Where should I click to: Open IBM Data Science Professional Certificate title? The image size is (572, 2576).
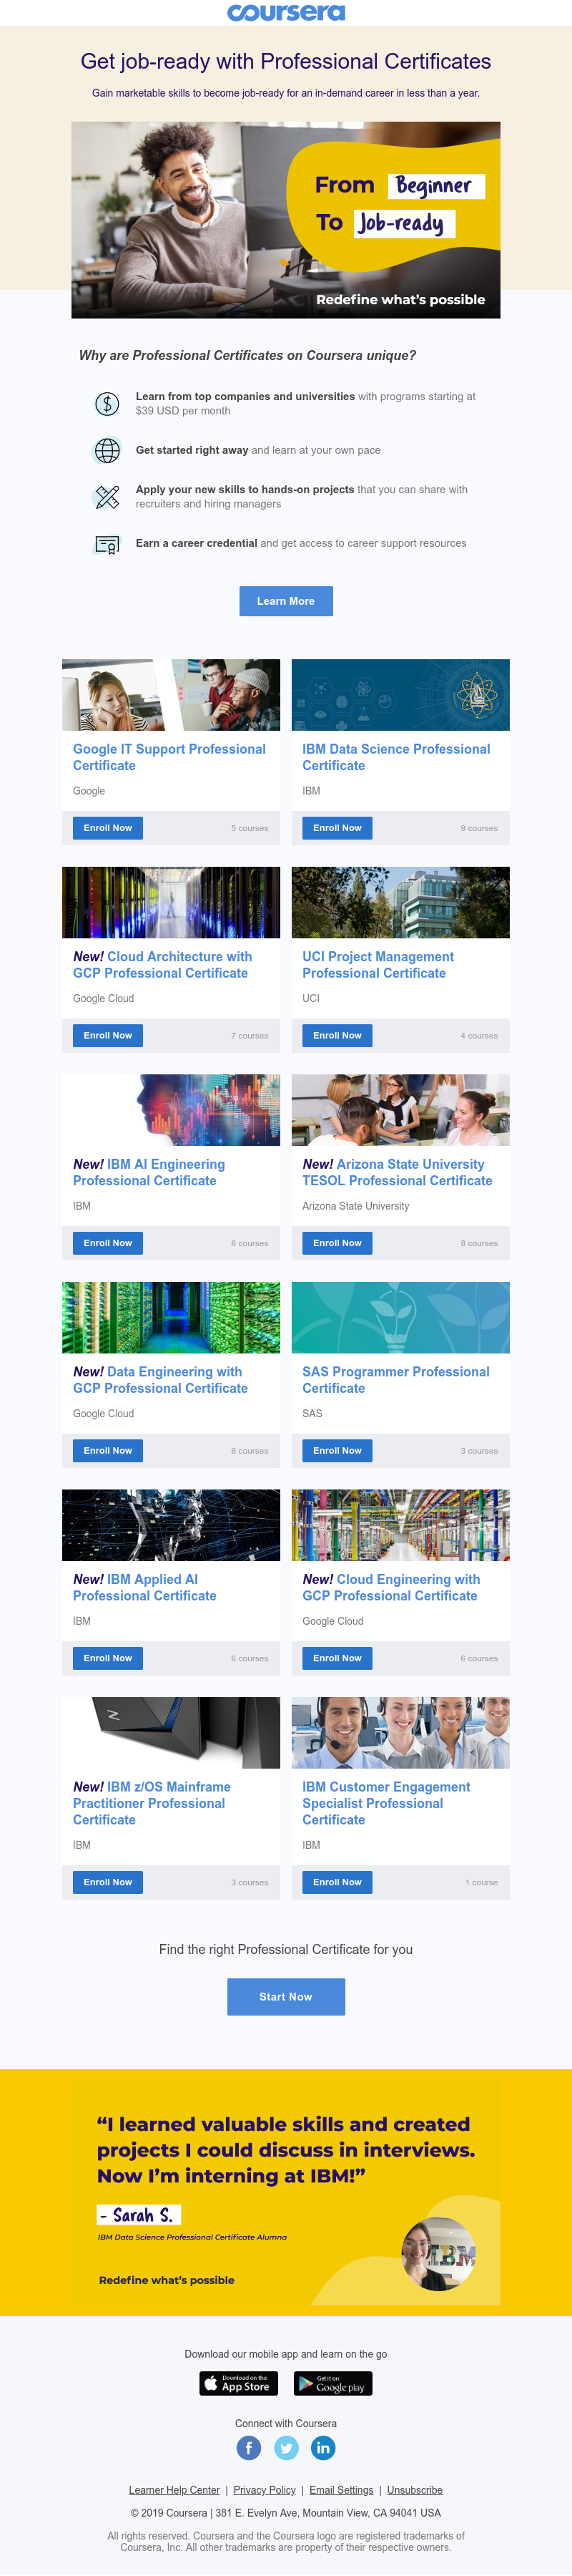(x=396, y=757)
